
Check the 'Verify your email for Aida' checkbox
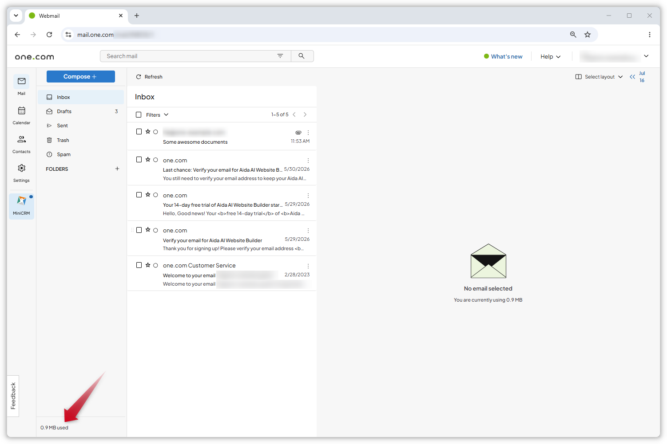(x=139, y=230)
